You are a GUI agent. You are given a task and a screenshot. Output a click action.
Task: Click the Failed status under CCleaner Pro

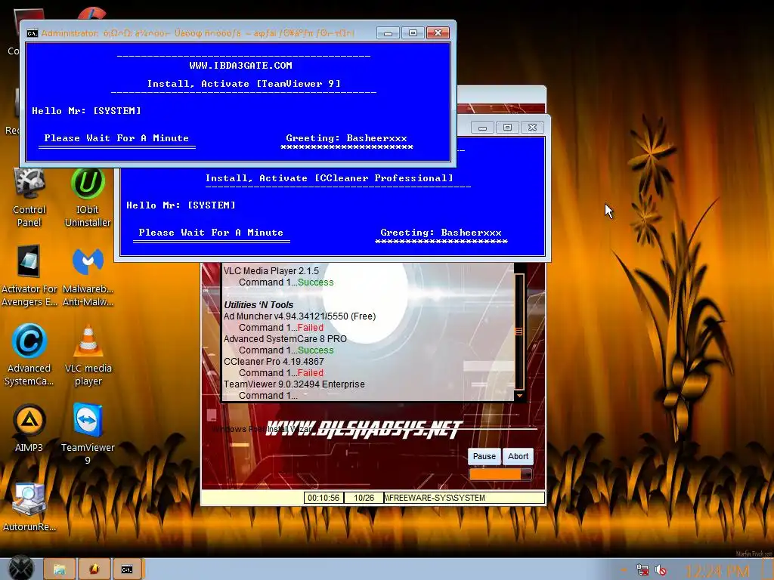(311, 373)
